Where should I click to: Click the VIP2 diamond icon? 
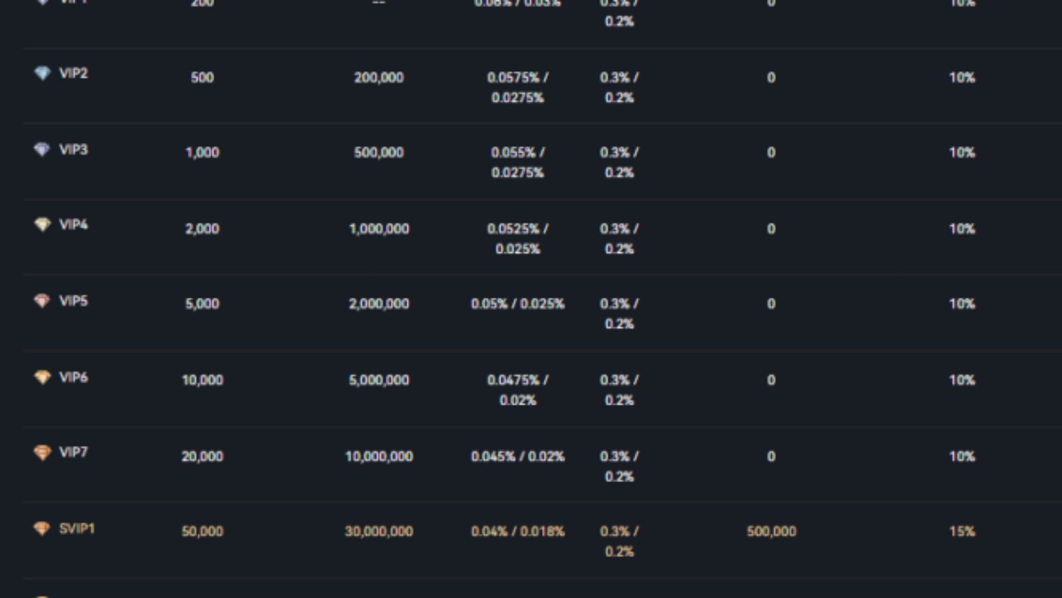click(x=42, y=73)
